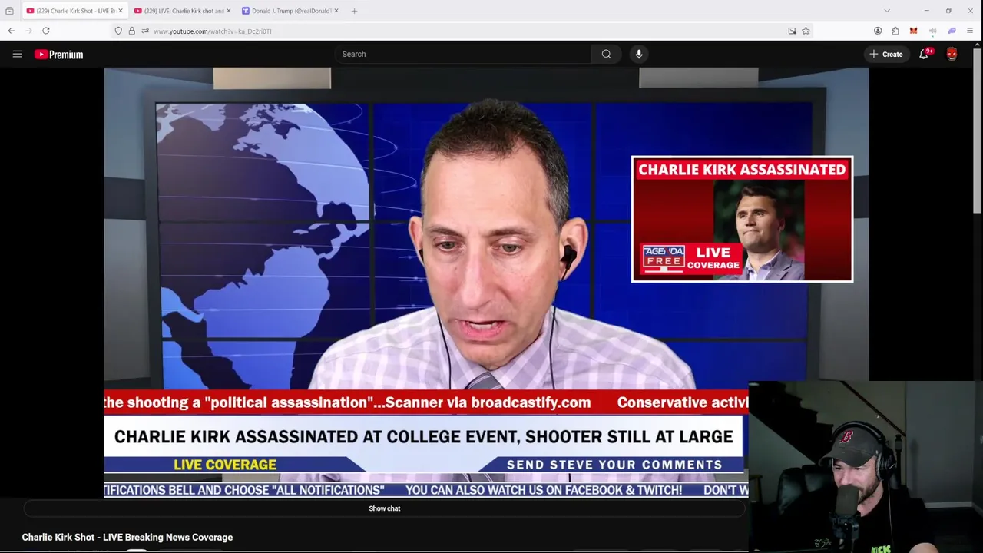Go to YouTube Premium home logo

click(x=58, y=55)
